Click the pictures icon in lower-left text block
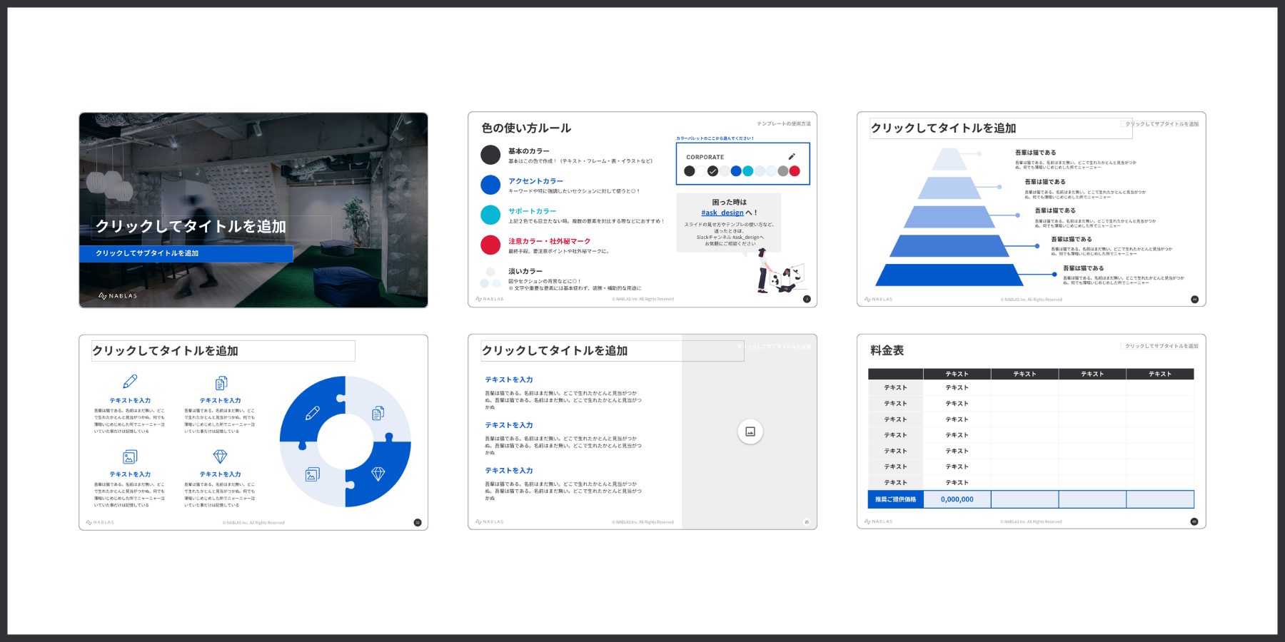 click(130, 457)
